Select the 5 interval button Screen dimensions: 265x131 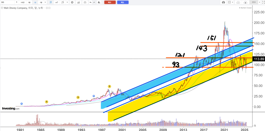click(x=17, y=2)
